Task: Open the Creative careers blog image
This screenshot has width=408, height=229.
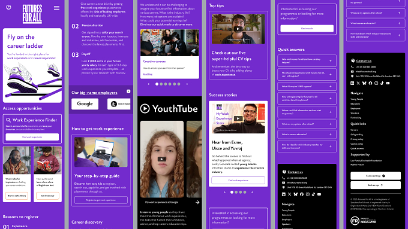Action: tap(169, 42)
